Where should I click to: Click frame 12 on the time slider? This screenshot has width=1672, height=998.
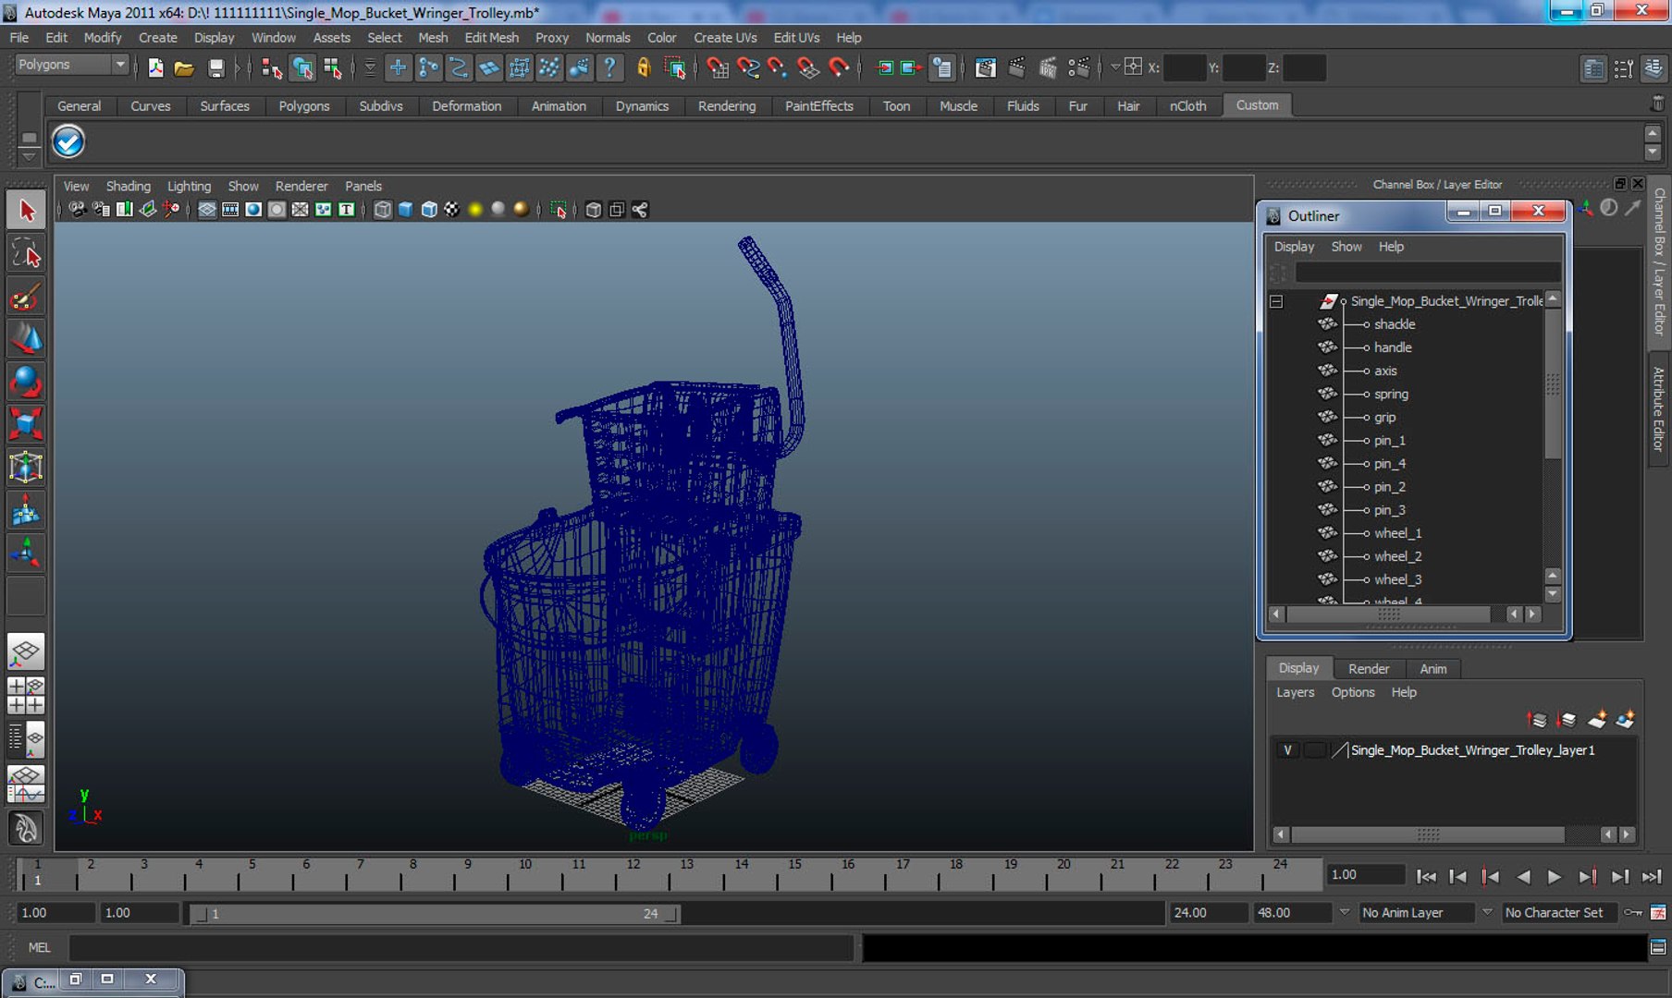[633, 873]
